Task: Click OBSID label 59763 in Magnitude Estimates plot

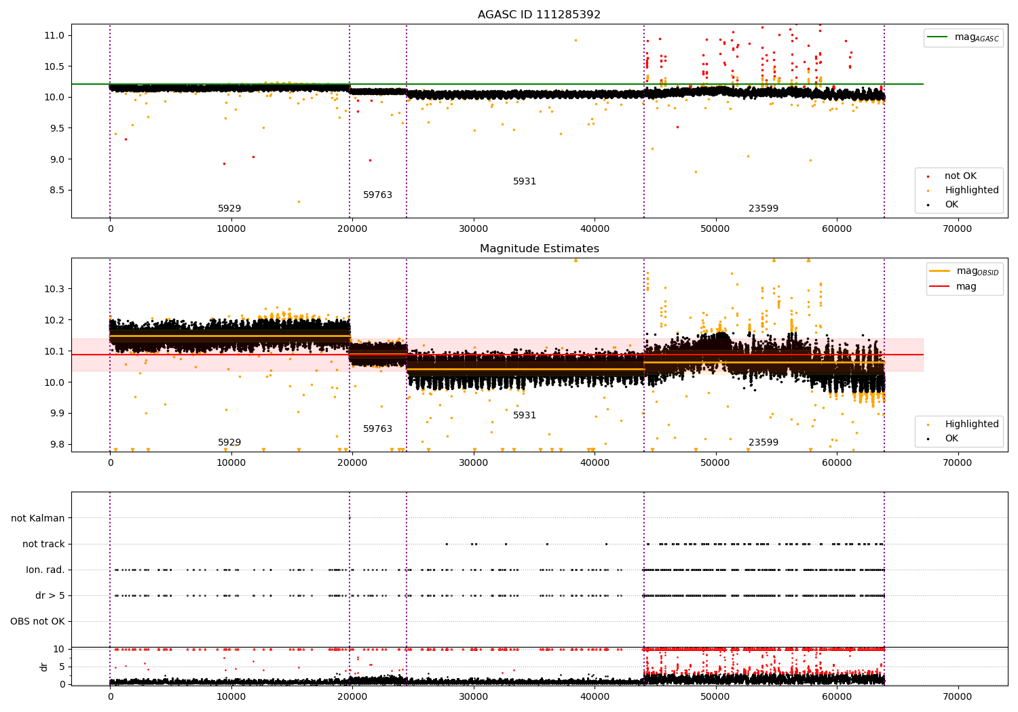Action: point(377,429)
